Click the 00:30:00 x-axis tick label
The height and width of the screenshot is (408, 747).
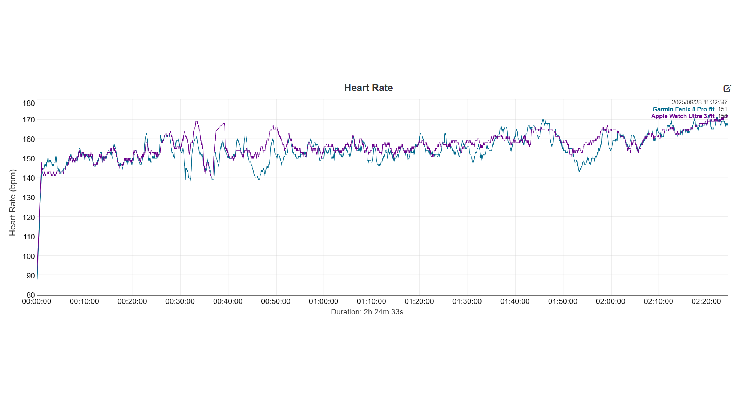pyautogui.click(x=180, y=301)
